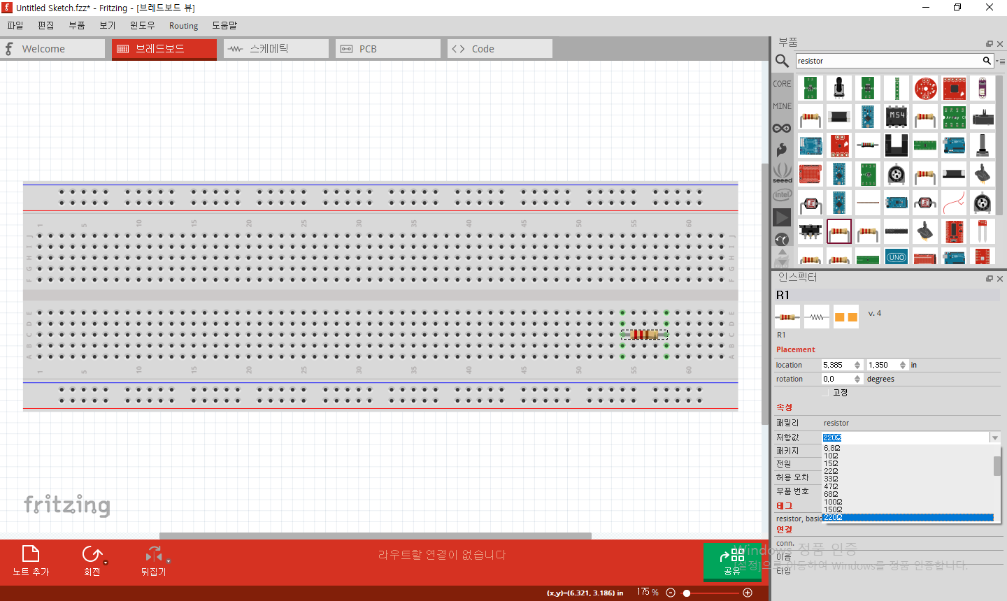
Task: Open the Flip options dropdown arrow
Action: point(169,560)
